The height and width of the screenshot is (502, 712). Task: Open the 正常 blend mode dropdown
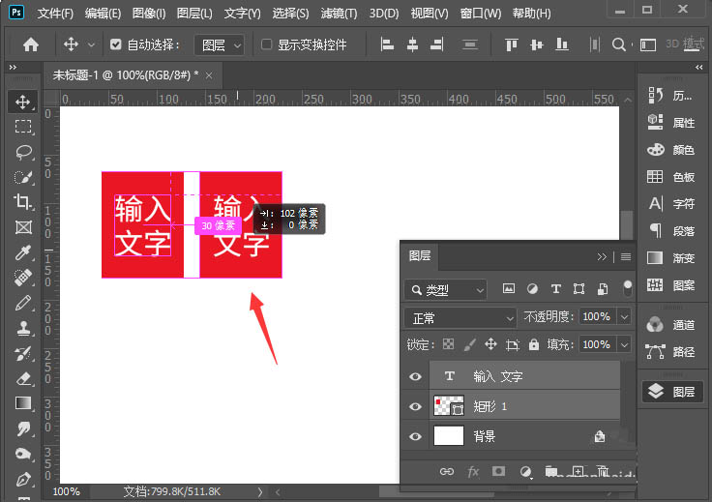point(462,317)
